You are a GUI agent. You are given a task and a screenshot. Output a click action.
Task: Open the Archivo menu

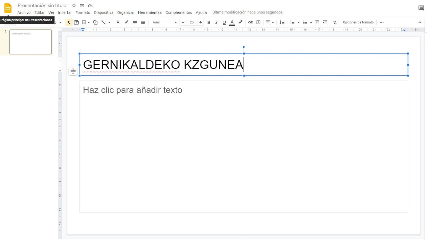click(24, 12)
